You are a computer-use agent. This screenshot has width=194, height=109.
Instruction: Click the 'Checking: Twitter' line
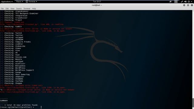(x=12, y=35)
